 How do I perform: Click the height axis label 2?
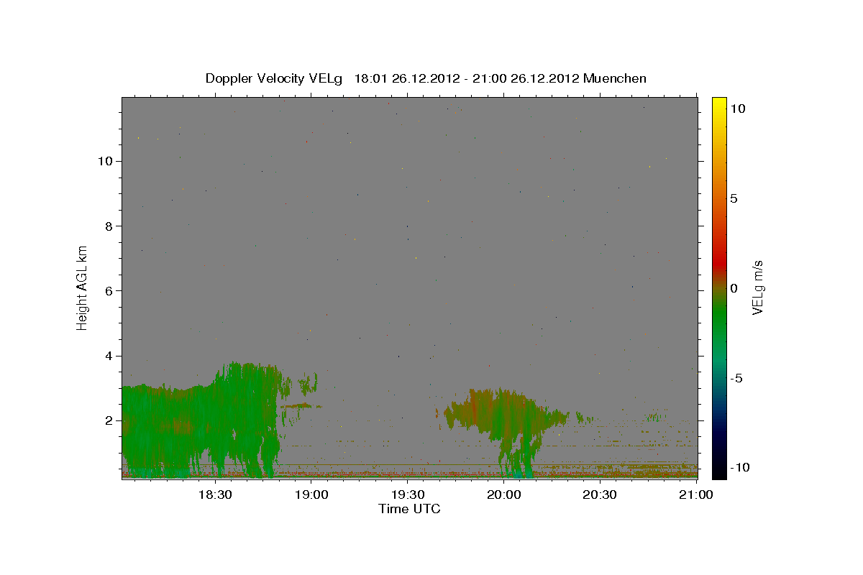point(109,420)
